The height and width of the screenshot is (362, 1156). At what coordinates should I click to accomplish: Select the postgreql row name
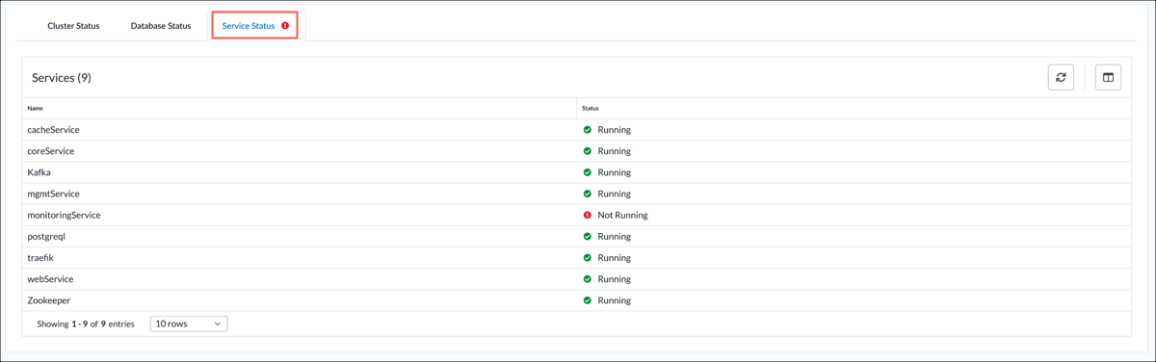(x=46, y=237)
